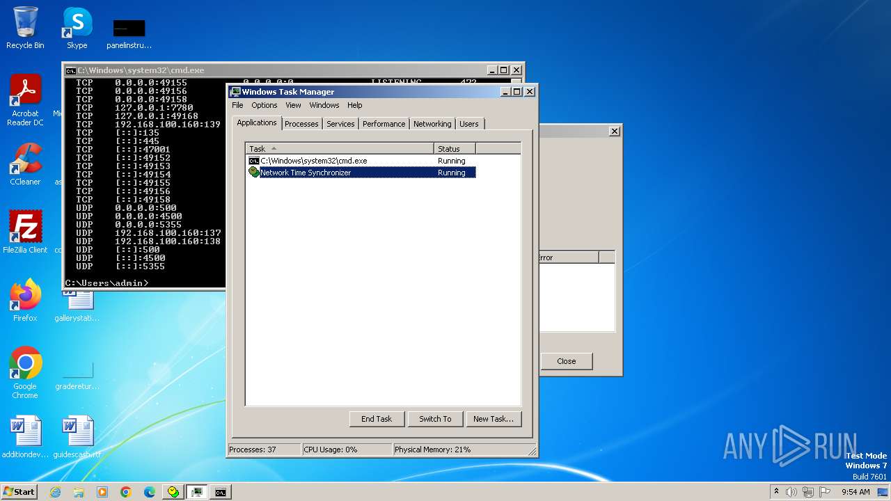Launch Google Chrome desktop shortcut
The image size is (891, 501).
click(x=25, y=372)
